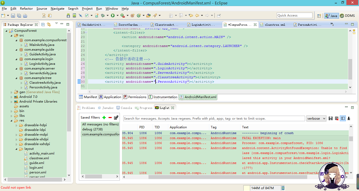
Task: Add a new LogCat filter with green plus
Action: 104,118
